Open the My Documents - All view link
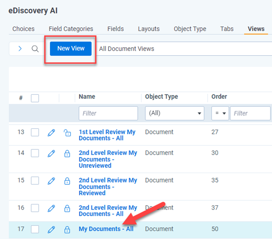This screenshot has height=239, width=272. point(106,229)
